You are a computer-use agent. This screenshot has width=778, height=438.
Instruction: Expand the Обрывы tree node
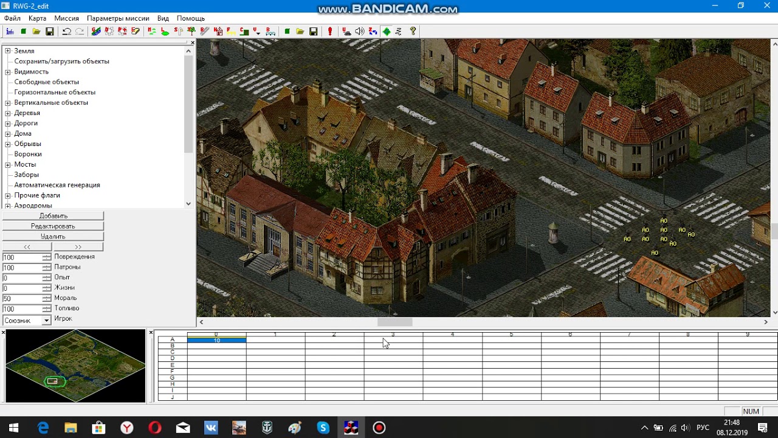click(x=8, y=144)
